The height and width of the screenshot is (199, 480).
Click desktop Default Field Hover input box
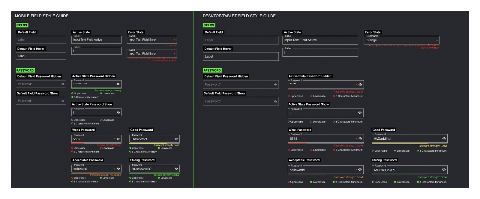click(241, 56)
